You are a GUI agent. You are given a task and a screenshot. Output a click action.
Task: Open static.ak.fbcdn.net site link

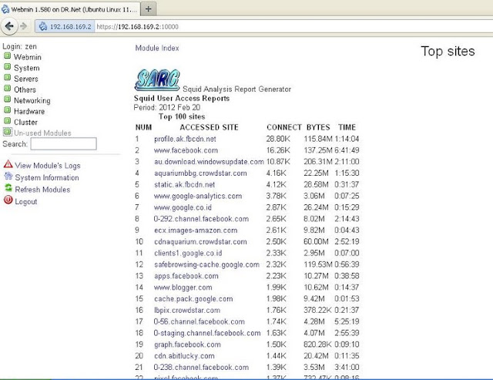click(x=185, y=185)
